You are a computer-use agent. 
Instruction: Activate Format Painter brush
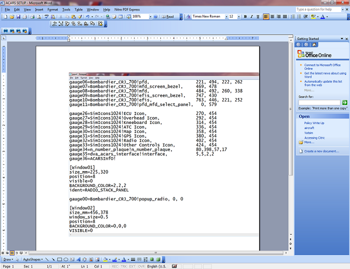tap(79, 16)
